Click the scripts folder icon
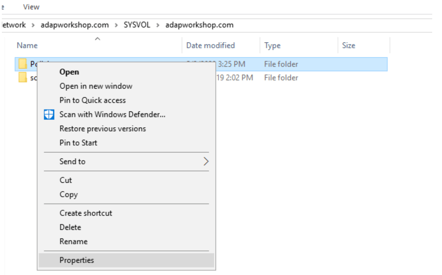This screenshot has width=442, height=275. tap(23, 77)
